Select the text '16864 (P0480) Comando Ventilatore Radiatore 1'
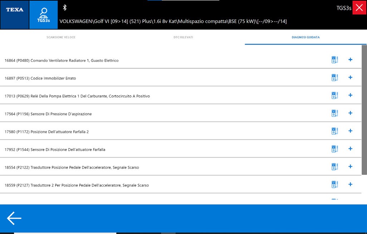The width and height of the screenshot is (367, 234). 47,60
